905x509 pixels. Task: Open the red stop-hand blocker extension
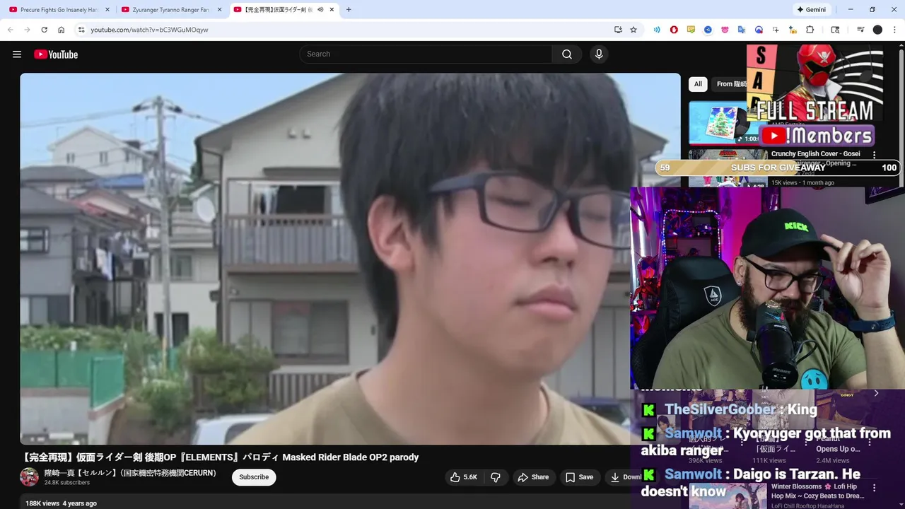click(674, 30)
